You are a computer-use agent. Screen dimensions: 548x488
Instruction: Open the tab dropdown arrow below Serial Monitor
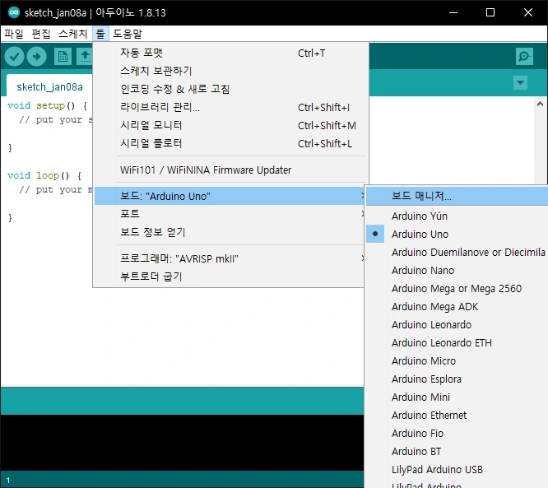(520, 83)
